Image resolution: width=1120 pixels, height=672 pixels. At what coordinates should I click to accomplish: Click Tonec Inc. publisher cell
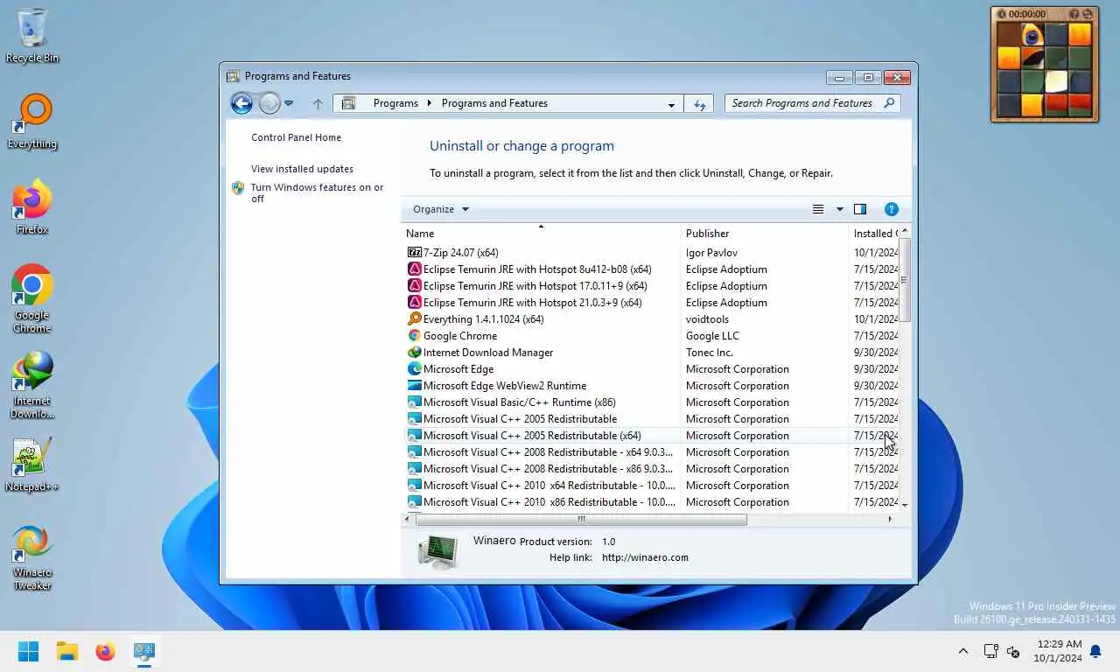click(710, 353)
